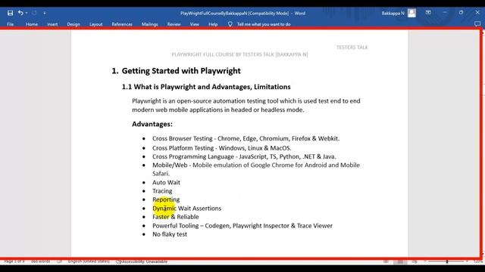485x272 pixels.
Task: Click the 'Advantages:' subheading
Action: pyautogui.click(x=152, y=124)
